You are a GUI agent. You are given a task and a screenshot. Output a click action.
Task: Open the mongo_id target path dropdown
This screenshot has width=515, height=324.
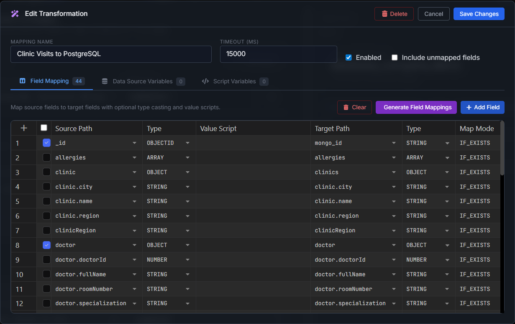click(394, 143)
